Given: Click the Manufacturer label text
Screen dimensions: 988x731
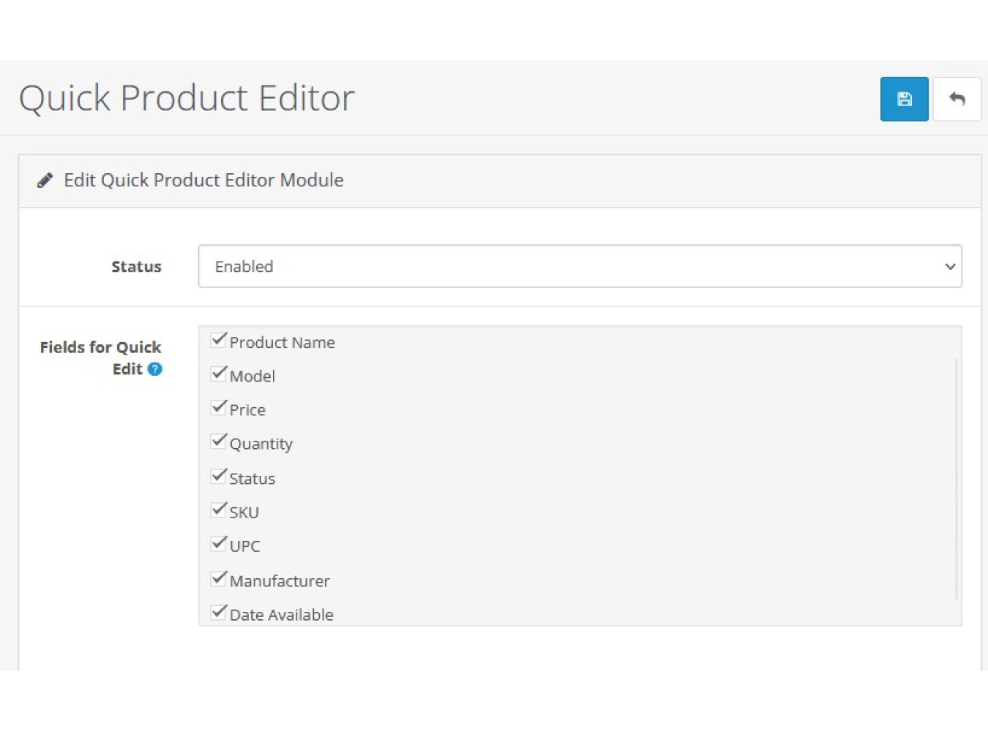Looking at the screenshot, I should click(280, 581).
